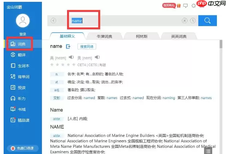Click the vt. part-of-speech label
226x154 pixels.
click(57, 82)
